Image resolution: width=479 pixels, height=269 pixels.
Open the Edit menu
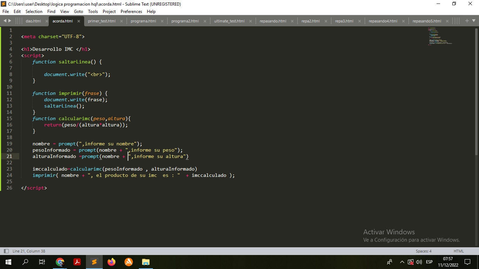pos(17,12)
